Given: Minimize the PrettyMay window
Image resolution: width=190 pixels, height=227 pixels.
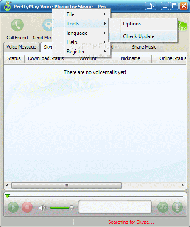Looking at the screenshot, I should 165,6.
